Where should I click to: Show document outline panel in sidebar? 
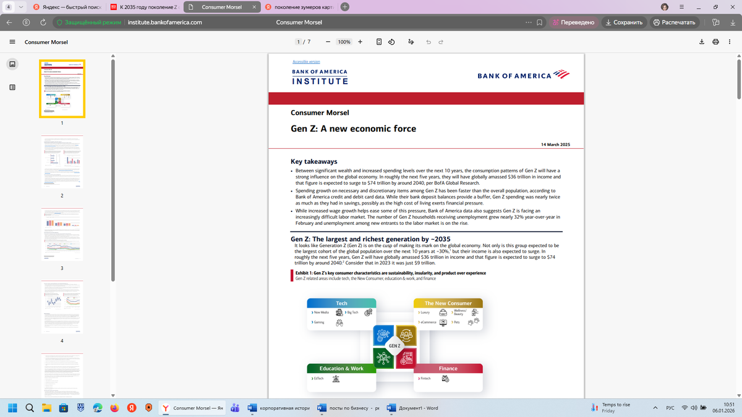pos(12,88)
